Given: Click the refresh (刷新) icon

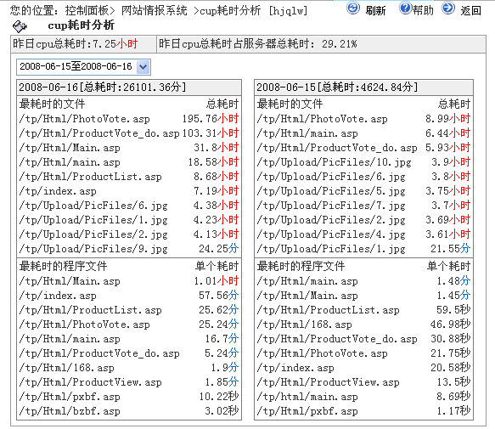Looking at the screenshot, I should click(x=353, y=8).
